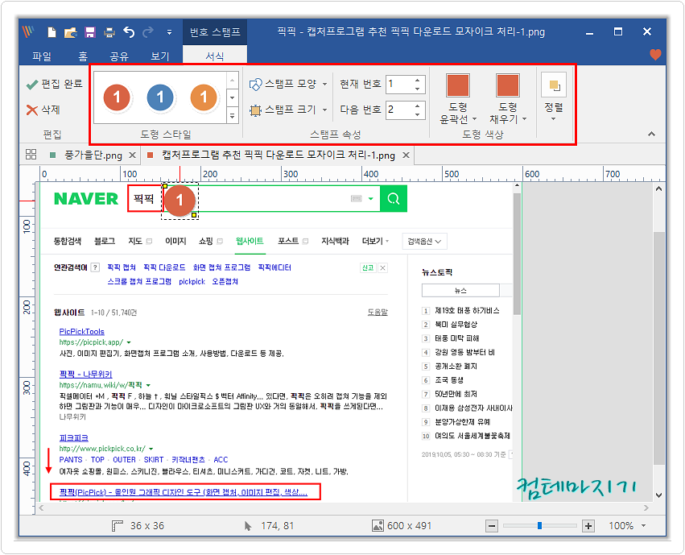Click the 현재 번호 input field
Viewport: 685px width, 555px height.
[x=399, y=84]
